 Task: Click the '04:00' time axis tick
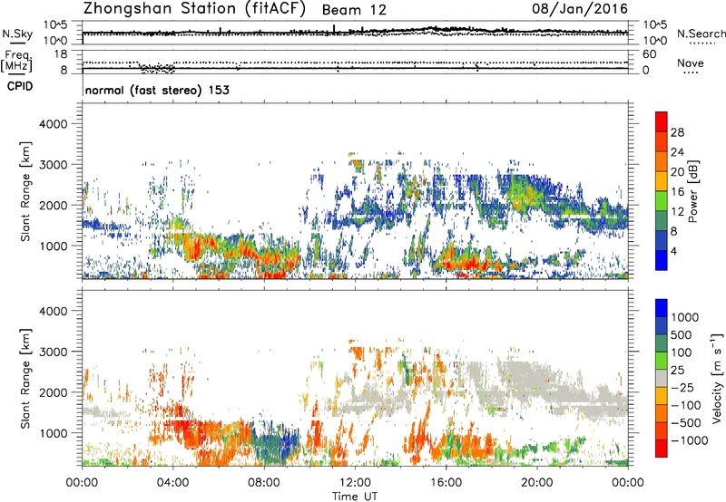(172, 483)
